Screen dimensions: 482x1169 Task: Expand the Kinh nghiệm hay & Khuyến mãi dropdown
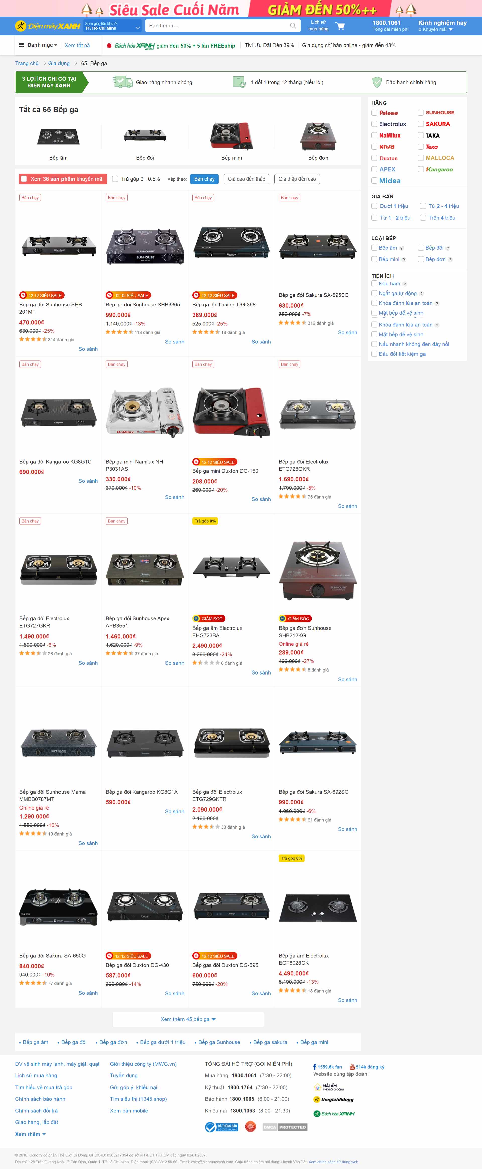[442, 26]
